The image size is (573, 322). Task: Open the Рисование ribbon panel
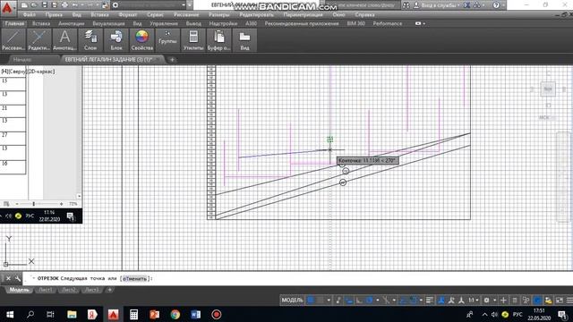(x=13, y=39)
